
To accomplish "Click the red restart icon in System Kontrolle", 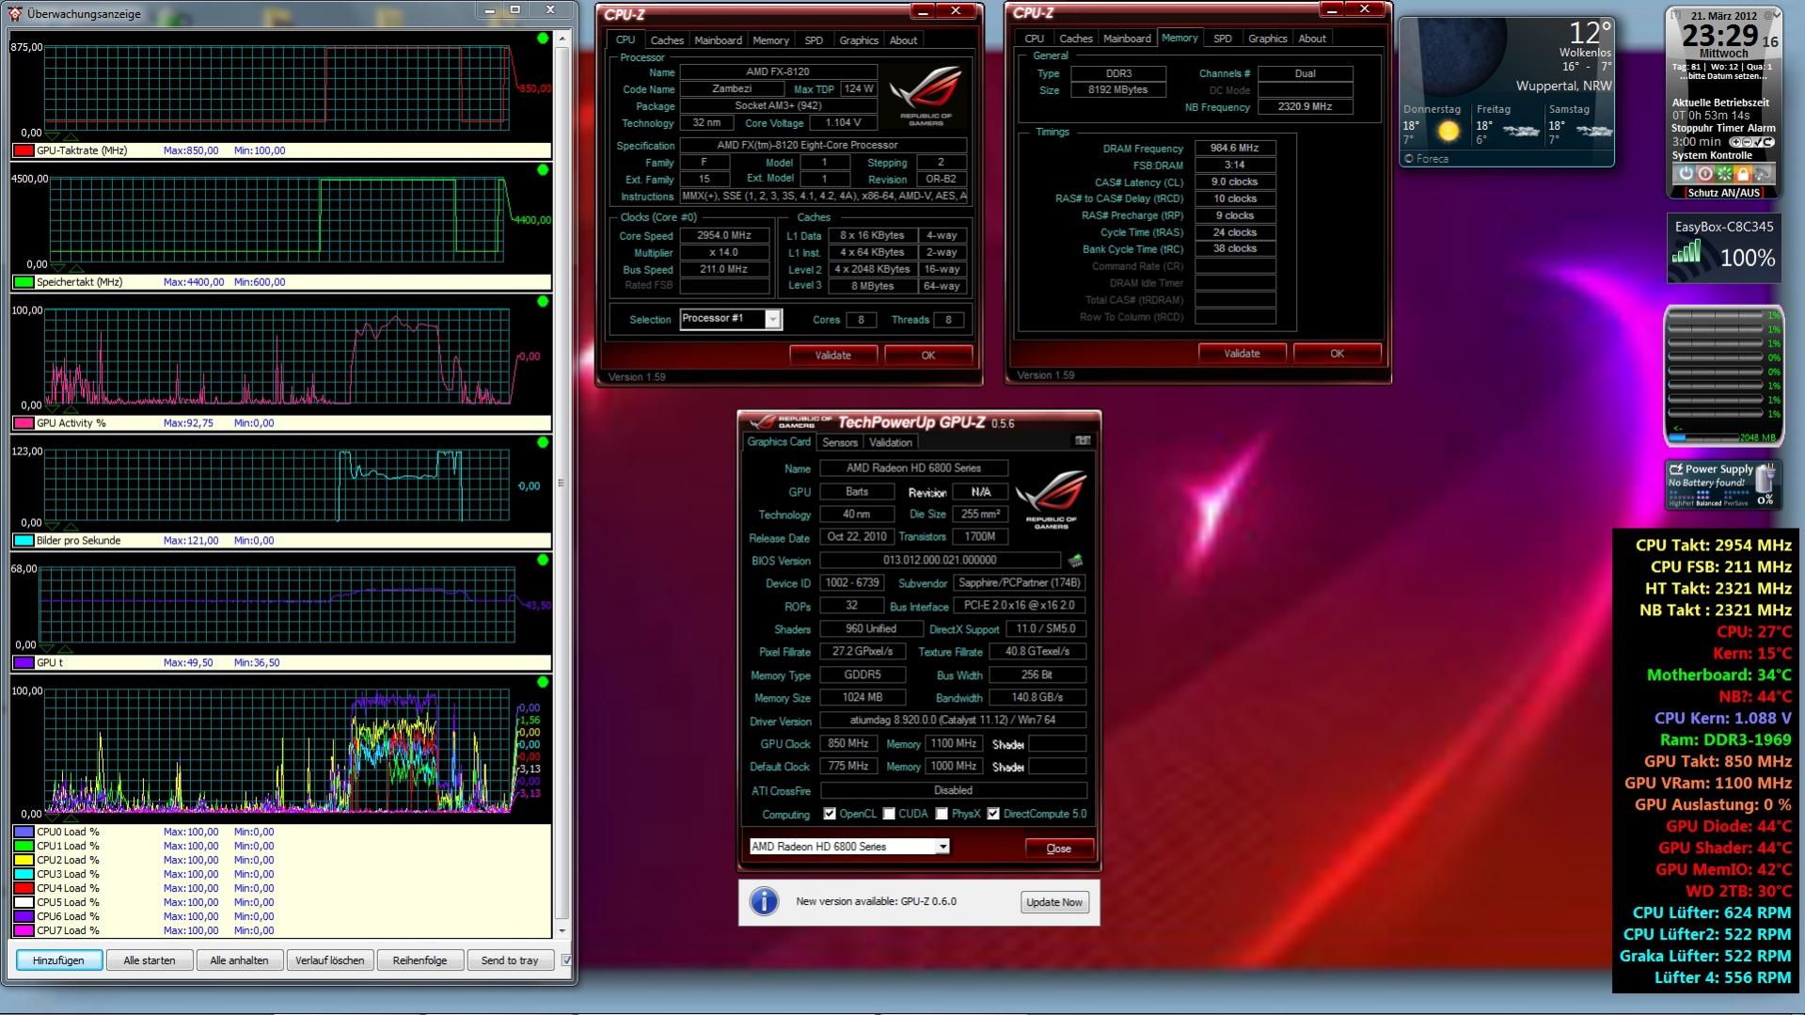I will [1704, 174].
